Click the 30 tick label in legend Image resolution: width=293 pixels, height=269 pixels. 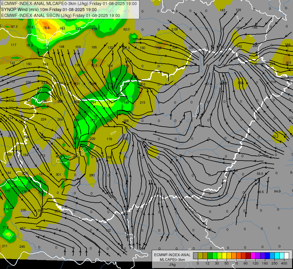(217, 263)
